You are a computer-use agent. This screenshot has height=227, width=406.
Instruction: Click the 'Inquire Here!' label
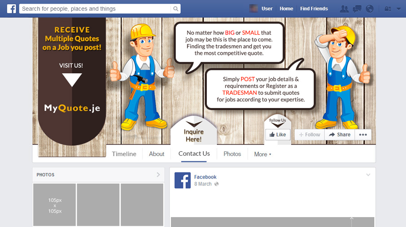[x=194, y=135]
